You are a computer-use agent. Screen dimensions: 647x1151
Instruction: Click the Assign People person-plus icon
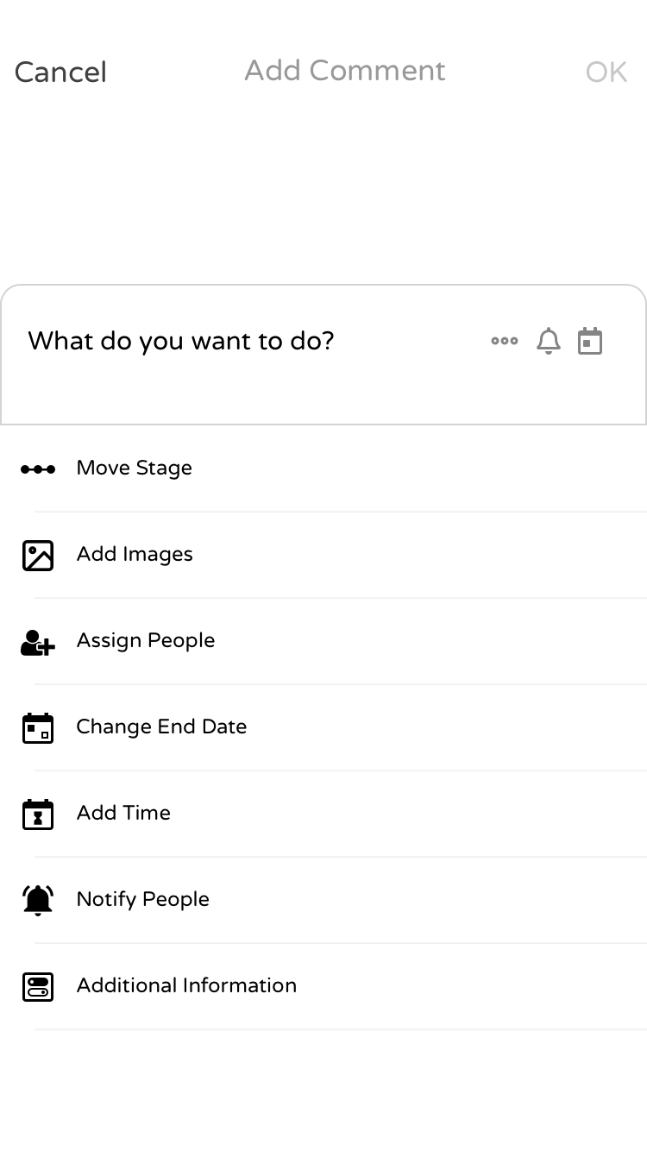(38, 642)
